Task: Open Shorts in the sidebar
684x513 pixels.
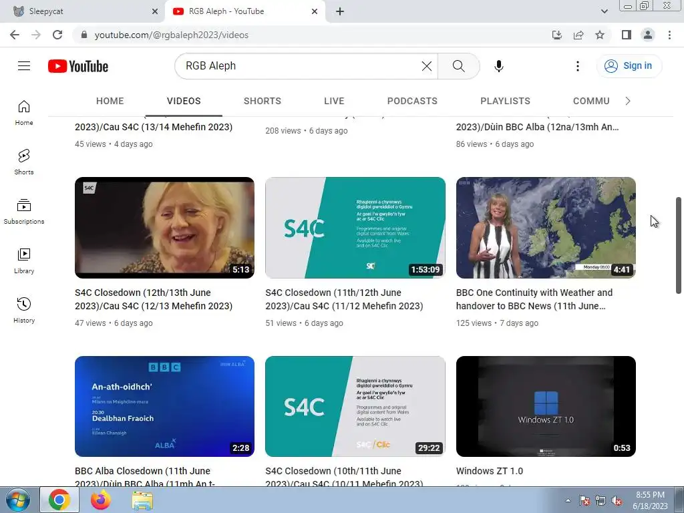Action: [x=24, y=162]
